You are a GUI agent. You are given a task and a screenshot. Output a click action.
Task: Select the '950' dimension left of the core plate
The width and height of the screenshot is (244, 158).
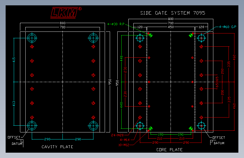click(x=117, y=83)
